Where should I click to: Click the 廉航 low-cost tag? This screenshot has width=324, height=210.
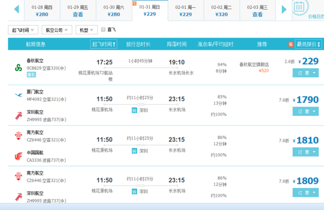[x=31, y=75]
